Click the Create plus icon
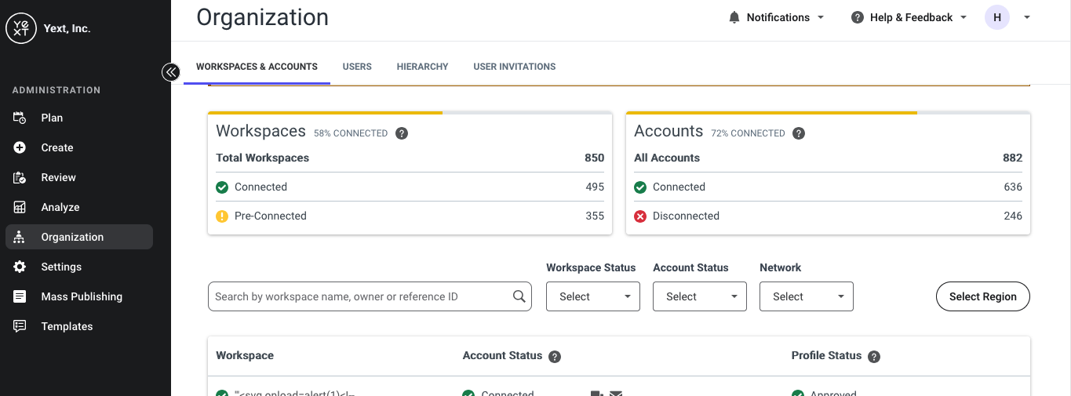Screen dimensions: 1071x396 click(x=20, y=147)
